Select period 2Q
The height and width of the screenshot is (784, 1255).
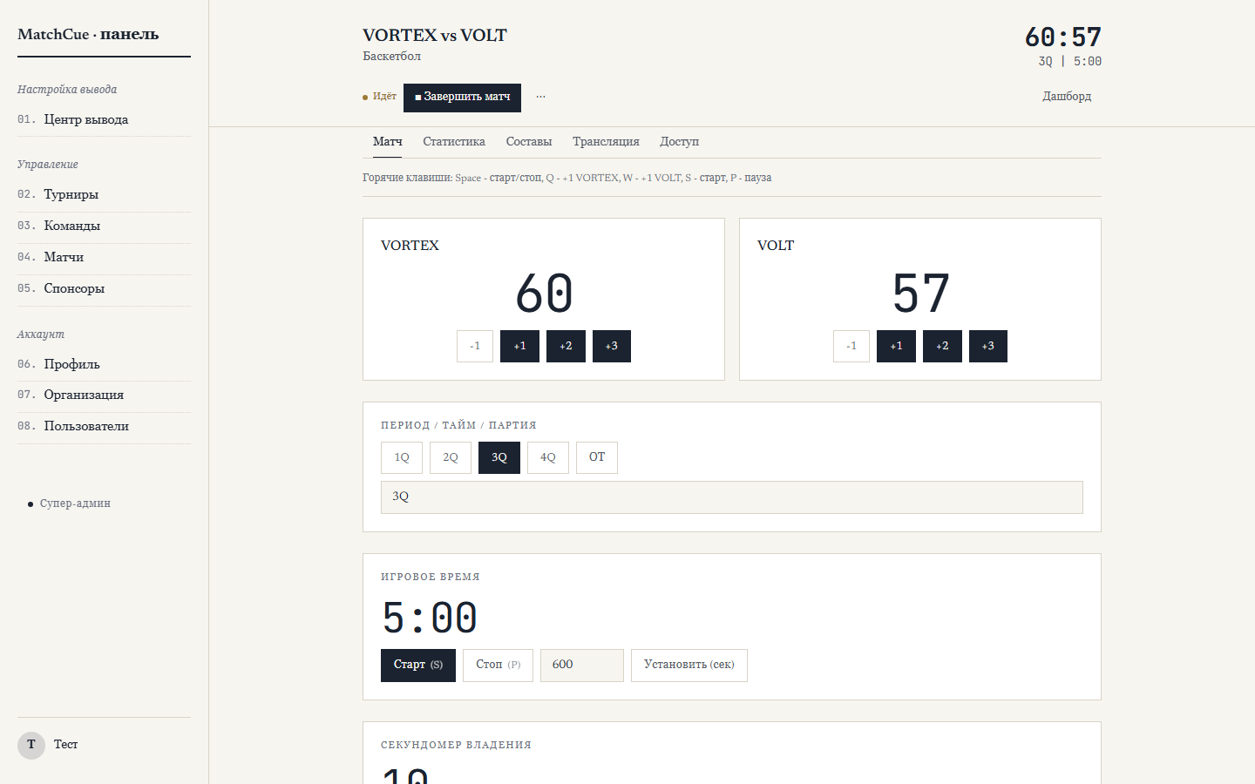pos(451,457)
